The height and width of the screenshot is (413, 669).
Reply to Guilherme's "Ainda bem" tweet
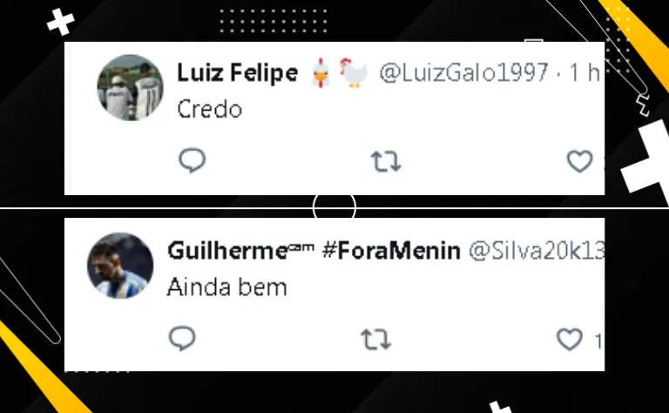point(182,339)
